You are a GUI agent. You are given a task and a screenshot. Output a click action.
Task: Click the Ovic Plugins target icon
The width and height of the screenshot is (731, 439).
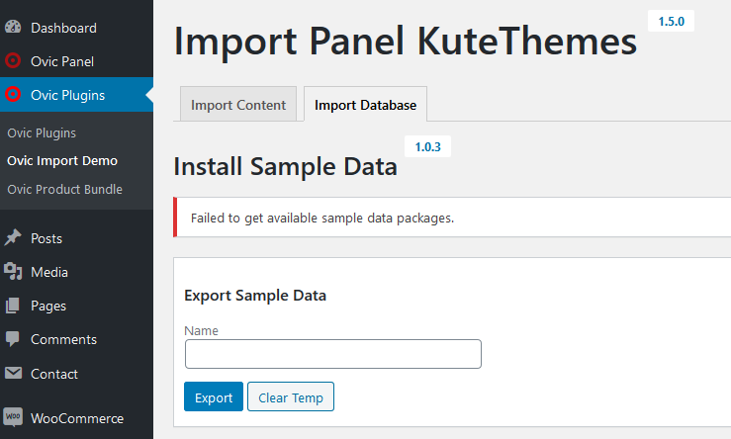coord(13,94)
